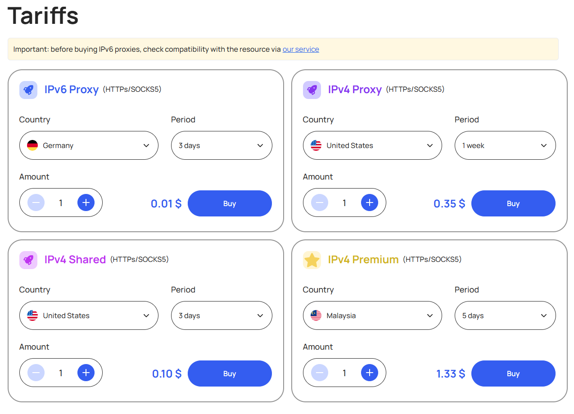Open the Malaysia country dropdown
Image resolution: width=574 pixels, height=414 pixels.
pyautogui.click(x=372, y=315)
